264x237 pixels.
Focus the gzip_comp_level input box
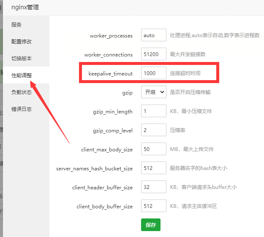coord(154,130)
